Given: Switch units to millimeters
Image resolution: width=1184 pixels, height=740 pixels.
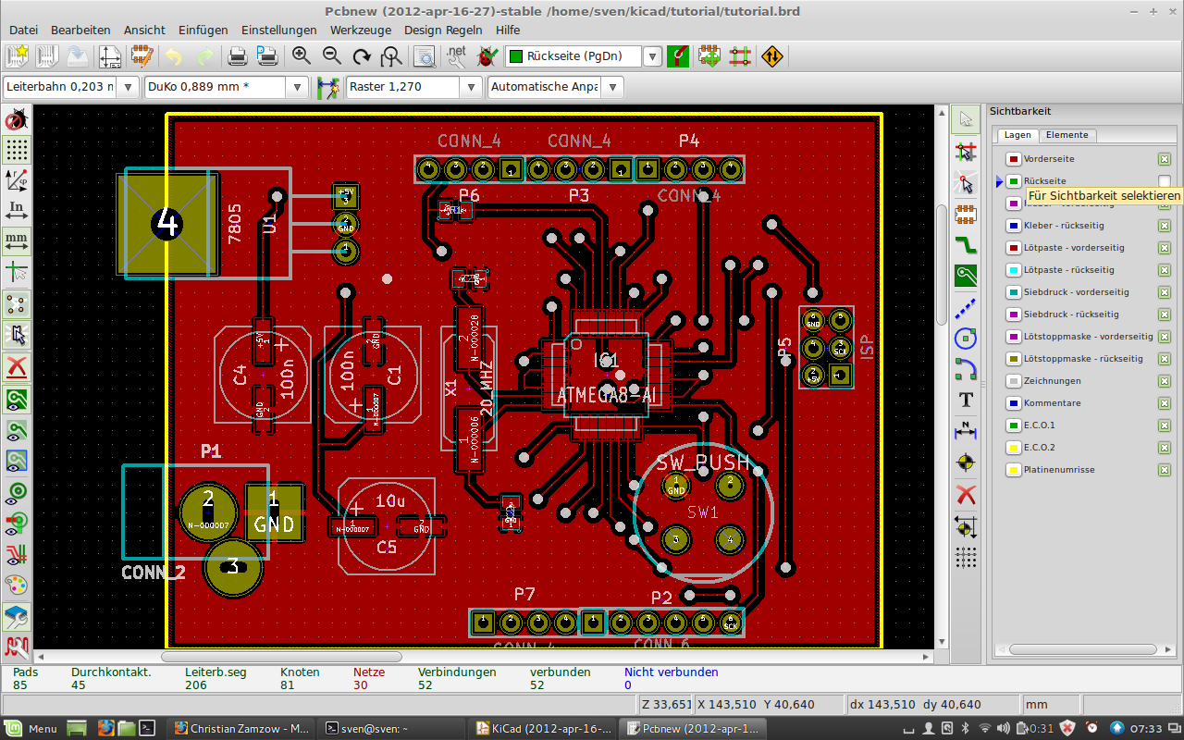Looking at the screenshot, I should pyautogui.click(x=17, y=241).
